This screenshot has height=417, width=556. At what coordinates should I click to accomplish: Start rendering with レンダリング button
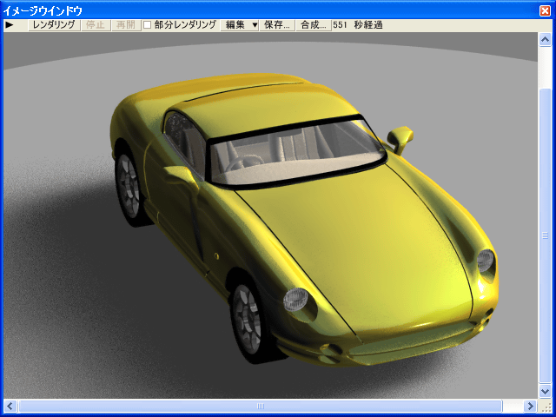(x=54, y=25)
